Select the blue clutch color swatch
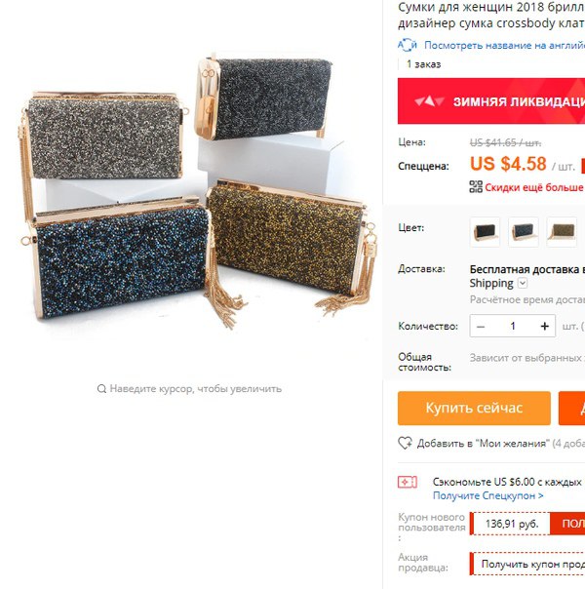This screenshot has width=585, height=589. point(524,232)
